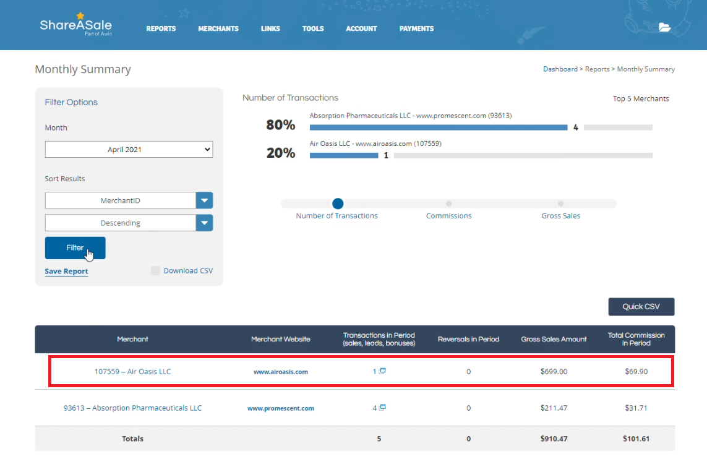Open the Descending order dropdown arrow
The width and height of the screenshot is (707, 472).
tap(204, 223)
